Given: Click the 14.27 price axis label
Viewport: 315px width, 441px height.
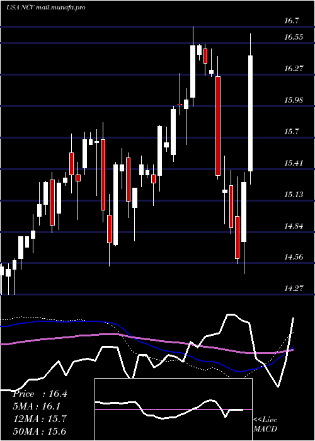Looking at the screenshot, I should coord(294,289).
